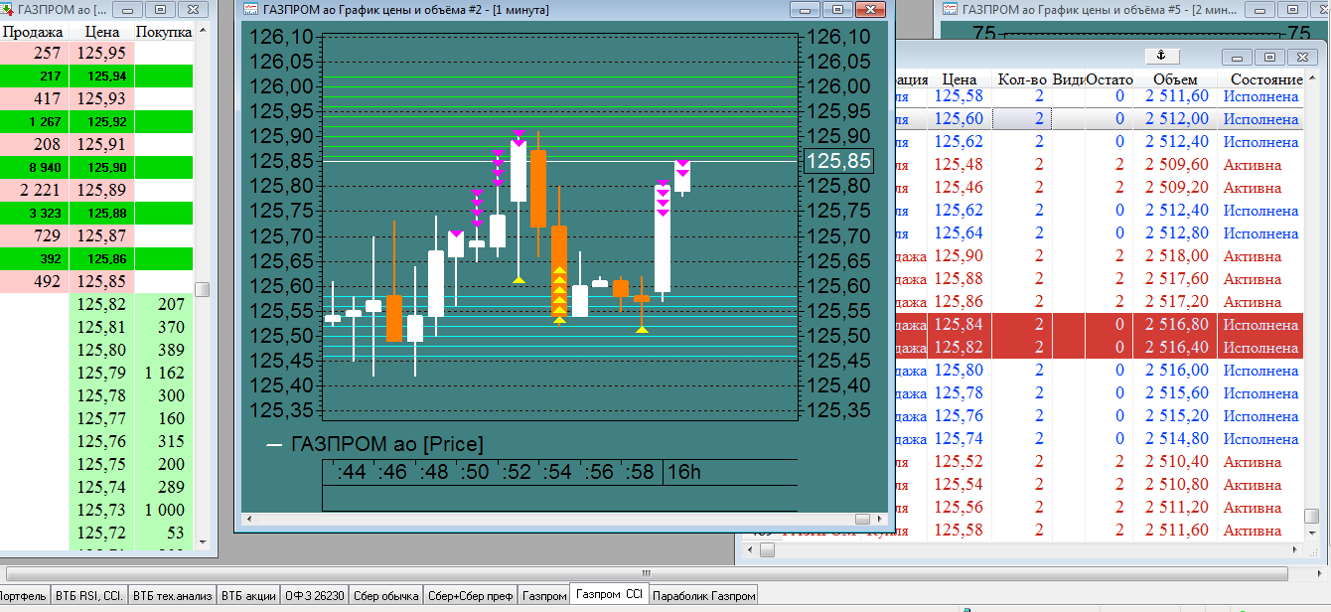Open the ОФЗ 26230 tab
The height and width of the screenshot is (612, 1331).
click(315, 596)
